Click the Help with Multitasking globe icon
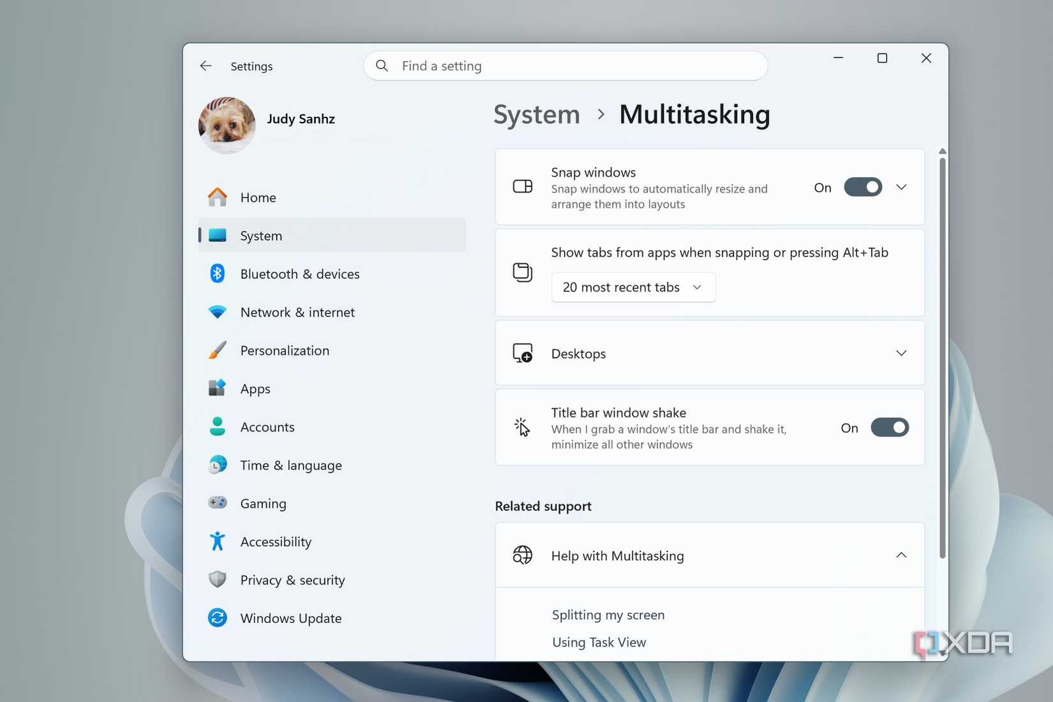The width and height of the screenshot is (1053, 702). tap(523, 555)
